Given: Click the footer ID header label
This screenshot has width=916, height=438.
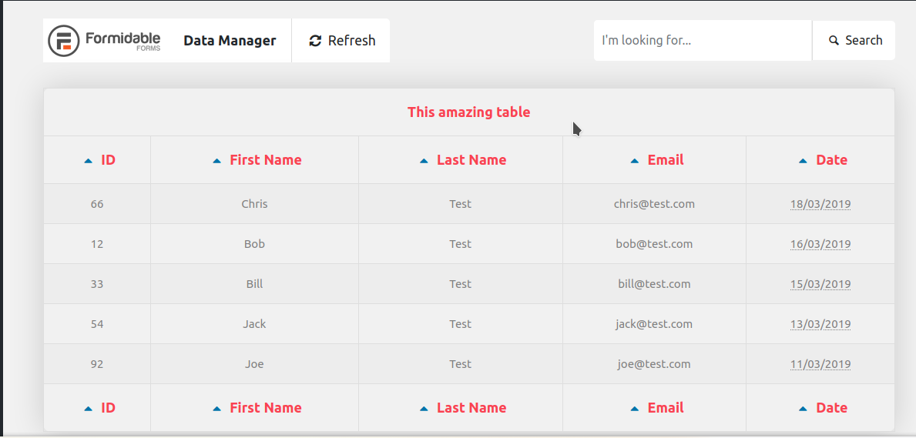Looking at the screenshot, I should coord(108,408).
